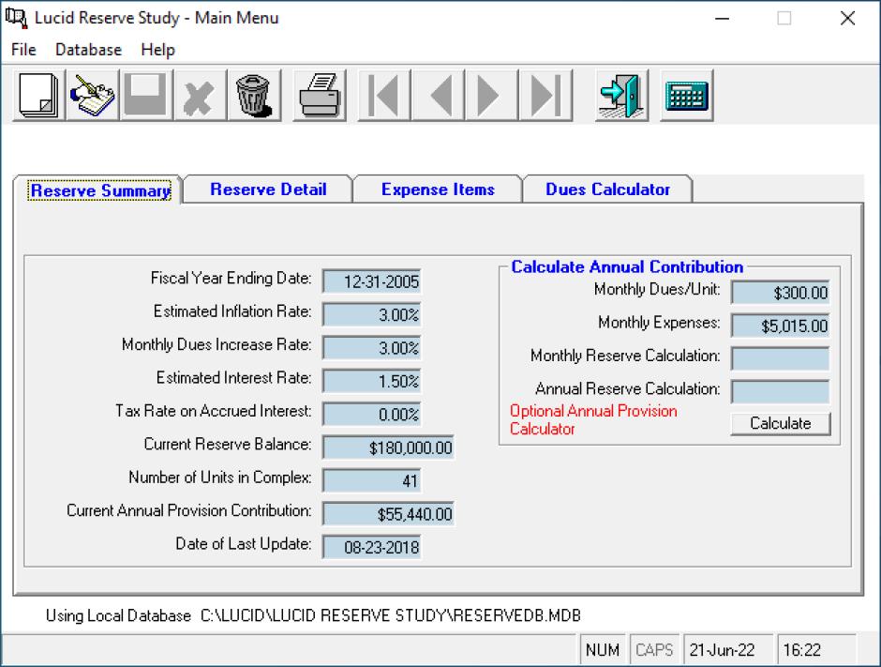Click the Monthly Dues Increase Rate field
The width and height of the screenshot is (881, 667).
[371, 347]
